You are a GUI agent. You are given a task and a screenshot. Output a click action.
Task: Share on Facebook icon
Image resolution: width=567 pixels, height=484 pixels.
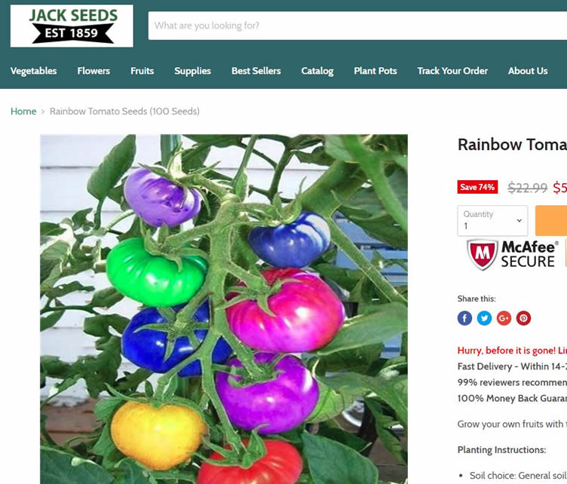pyautogui.click(x=464, y=318)
